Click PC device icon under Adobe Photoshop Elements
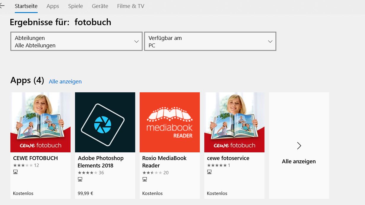365x205 pixels. [x=80, y=179]
